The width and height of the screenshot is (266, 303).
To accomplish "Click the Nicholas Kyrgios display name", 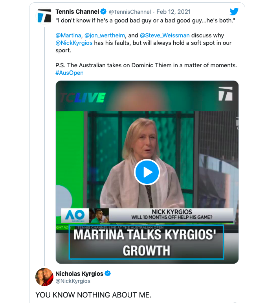I will 79,273.
